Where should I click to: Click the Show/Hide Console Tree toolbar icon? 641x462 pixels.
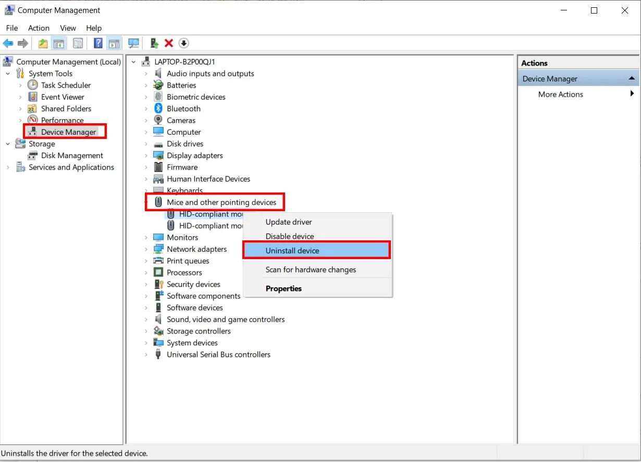click(x=59, y=43)
